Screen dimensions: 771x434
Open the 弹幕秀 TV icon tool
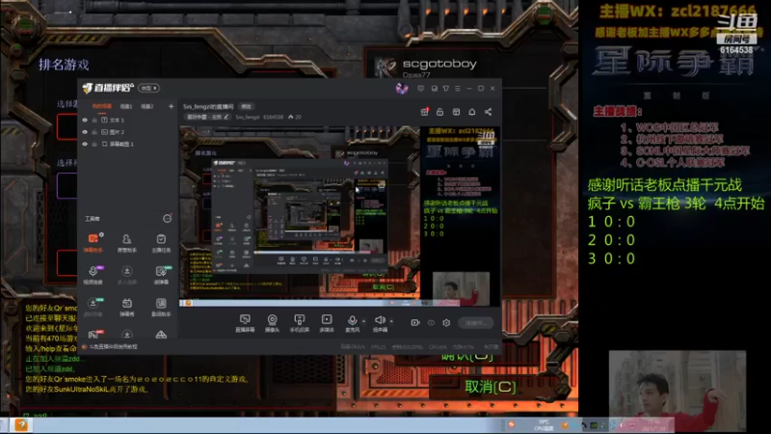pyautogui.click(x=126, y=307)
